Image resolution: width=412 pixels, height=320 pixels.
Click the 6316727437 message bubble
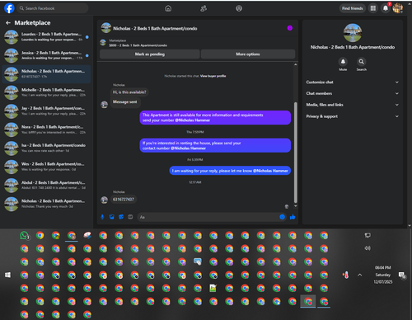(x=124, y=200)
